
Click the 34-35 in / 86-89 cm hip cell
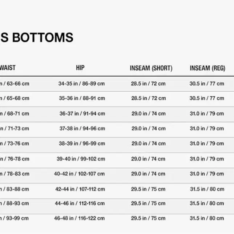click(81, 84)
